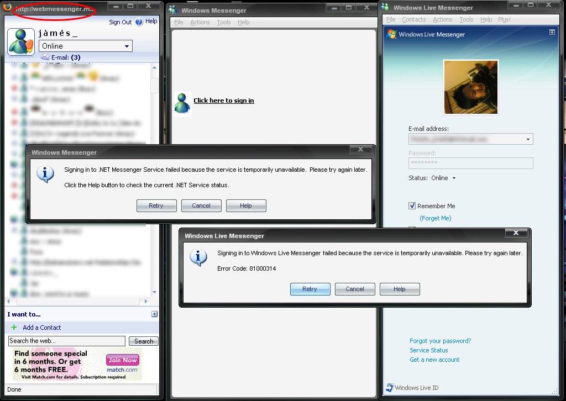566x401 pixels.
Task: Open the Online status dropdown in Web Messenger
Action: coord(127,46)
